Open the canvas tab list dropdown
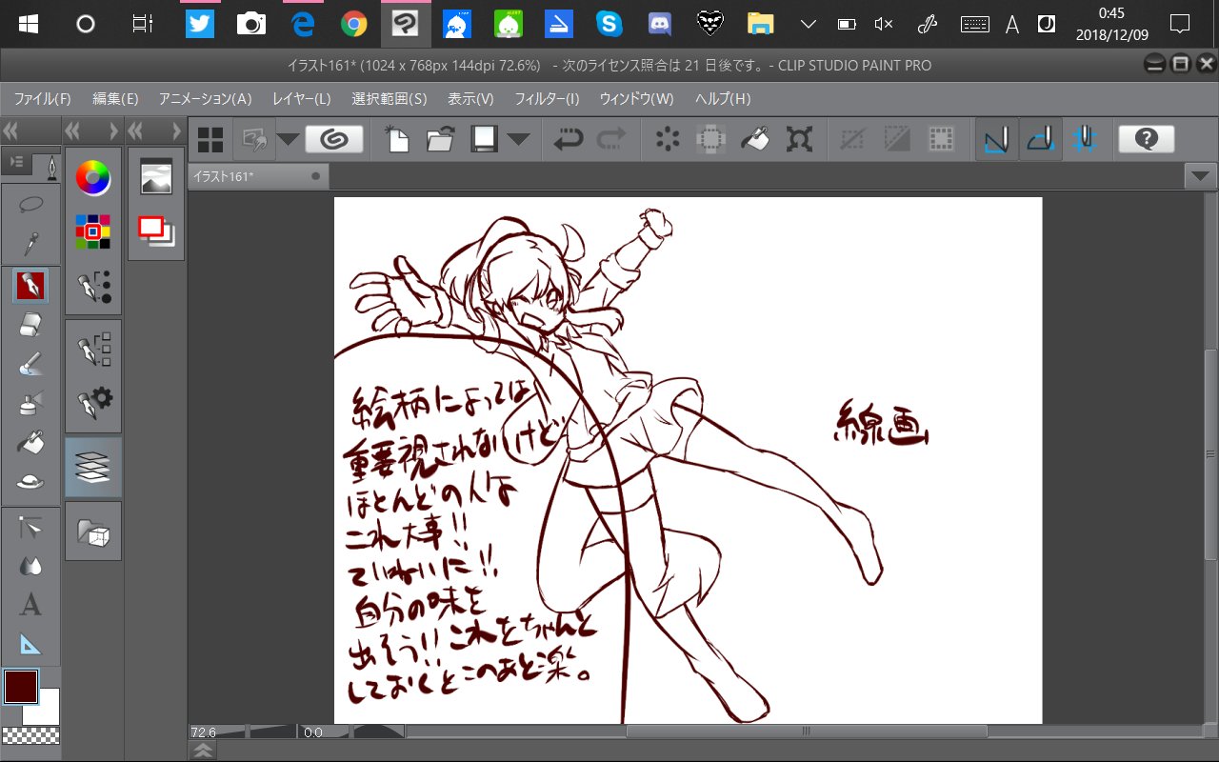The height and width of the screenshot is (762, 1219). pyautogui.click(x=1199, y=176)
